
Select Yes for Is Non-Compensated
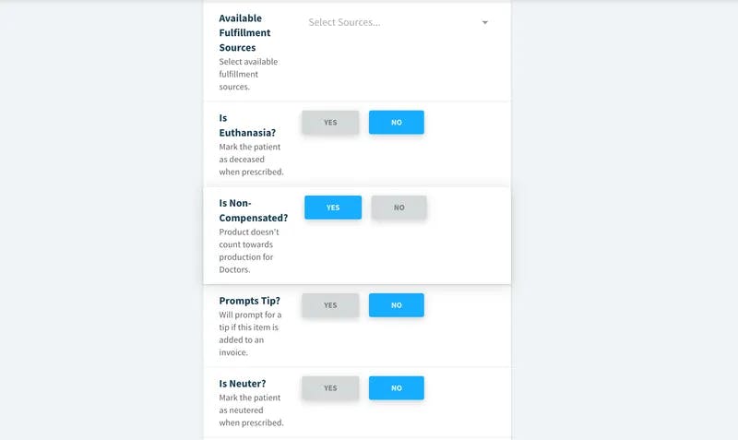point(333,208)
